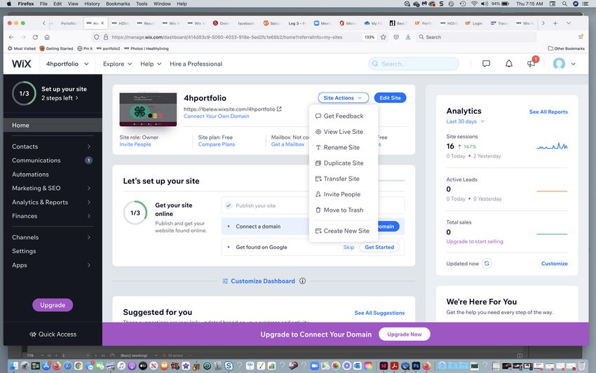
Task: Toggle the Publish your site checkmark
Action: click(x=229, y=205)
